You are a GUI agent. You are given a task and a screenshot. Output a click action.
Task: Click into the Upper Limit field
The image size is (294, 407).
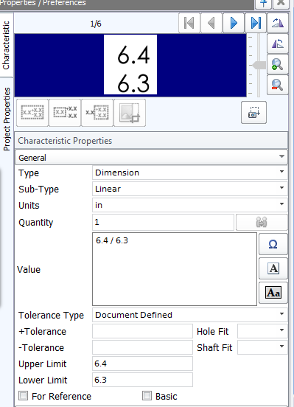(x=142, y=363)
